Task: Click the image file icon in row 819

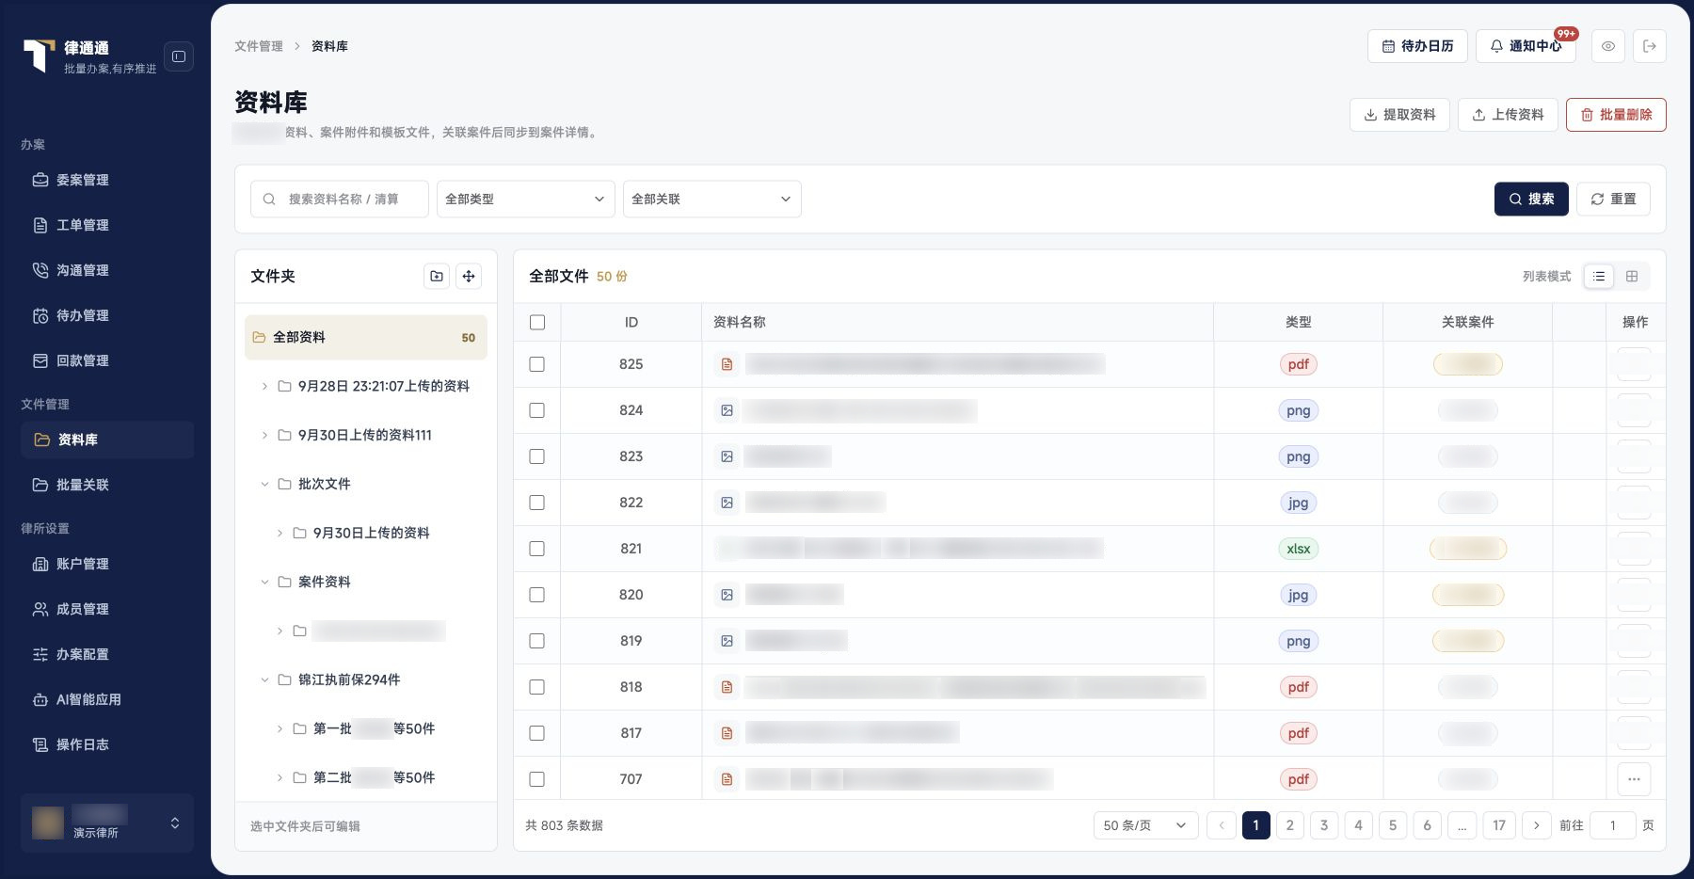Action: pos(727,641)
